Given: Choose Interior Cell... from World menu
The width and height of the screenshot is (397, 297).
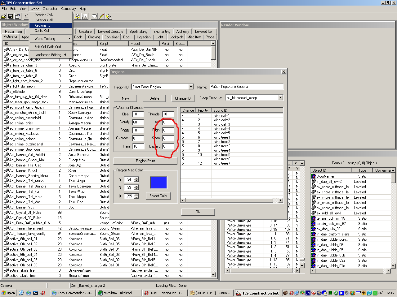Looking at the screenshot, I should pos(51,15).
